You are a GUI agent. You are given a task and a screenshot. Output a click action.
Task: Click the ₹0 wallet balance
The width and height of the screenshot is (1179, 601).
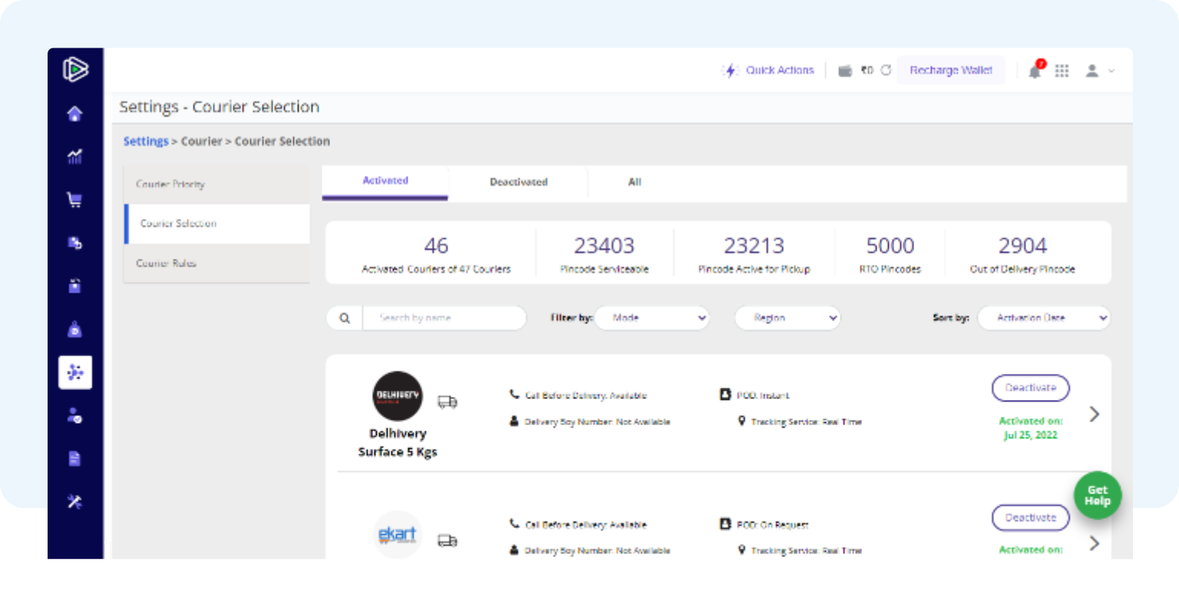click(x=867, y=71)
